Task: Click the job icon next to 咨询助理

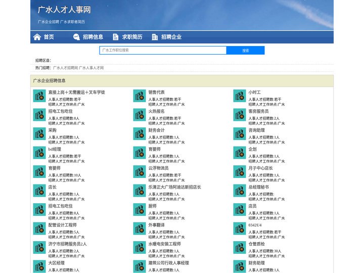Action: pos(240,133)
